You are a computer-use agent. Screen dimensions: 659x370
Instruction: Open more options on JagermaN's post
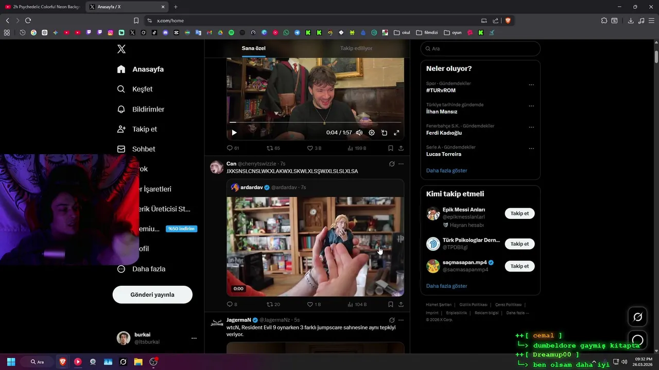pos(401,320)
